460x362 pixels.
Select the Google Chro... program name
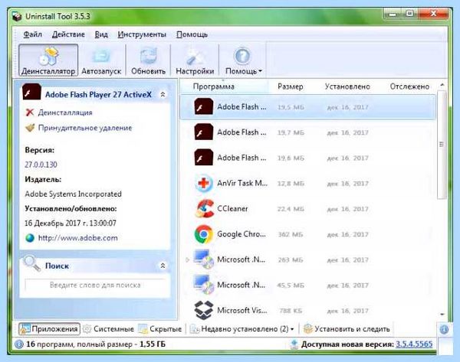coord(242,234)
